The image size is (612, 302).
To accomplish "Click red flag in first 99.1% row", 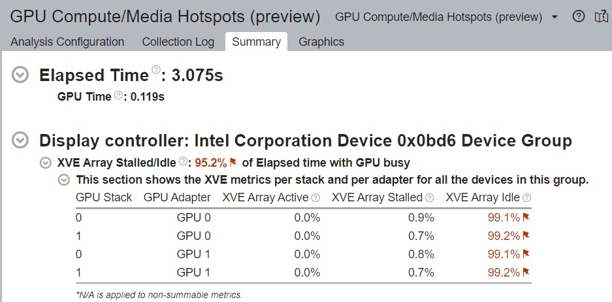I will (526, 217).
